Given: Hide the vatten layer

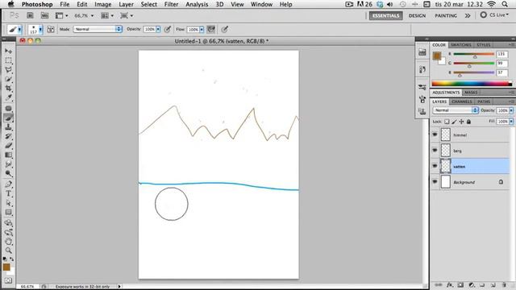Looking at the screenshot, I should (x=435, y=166).
